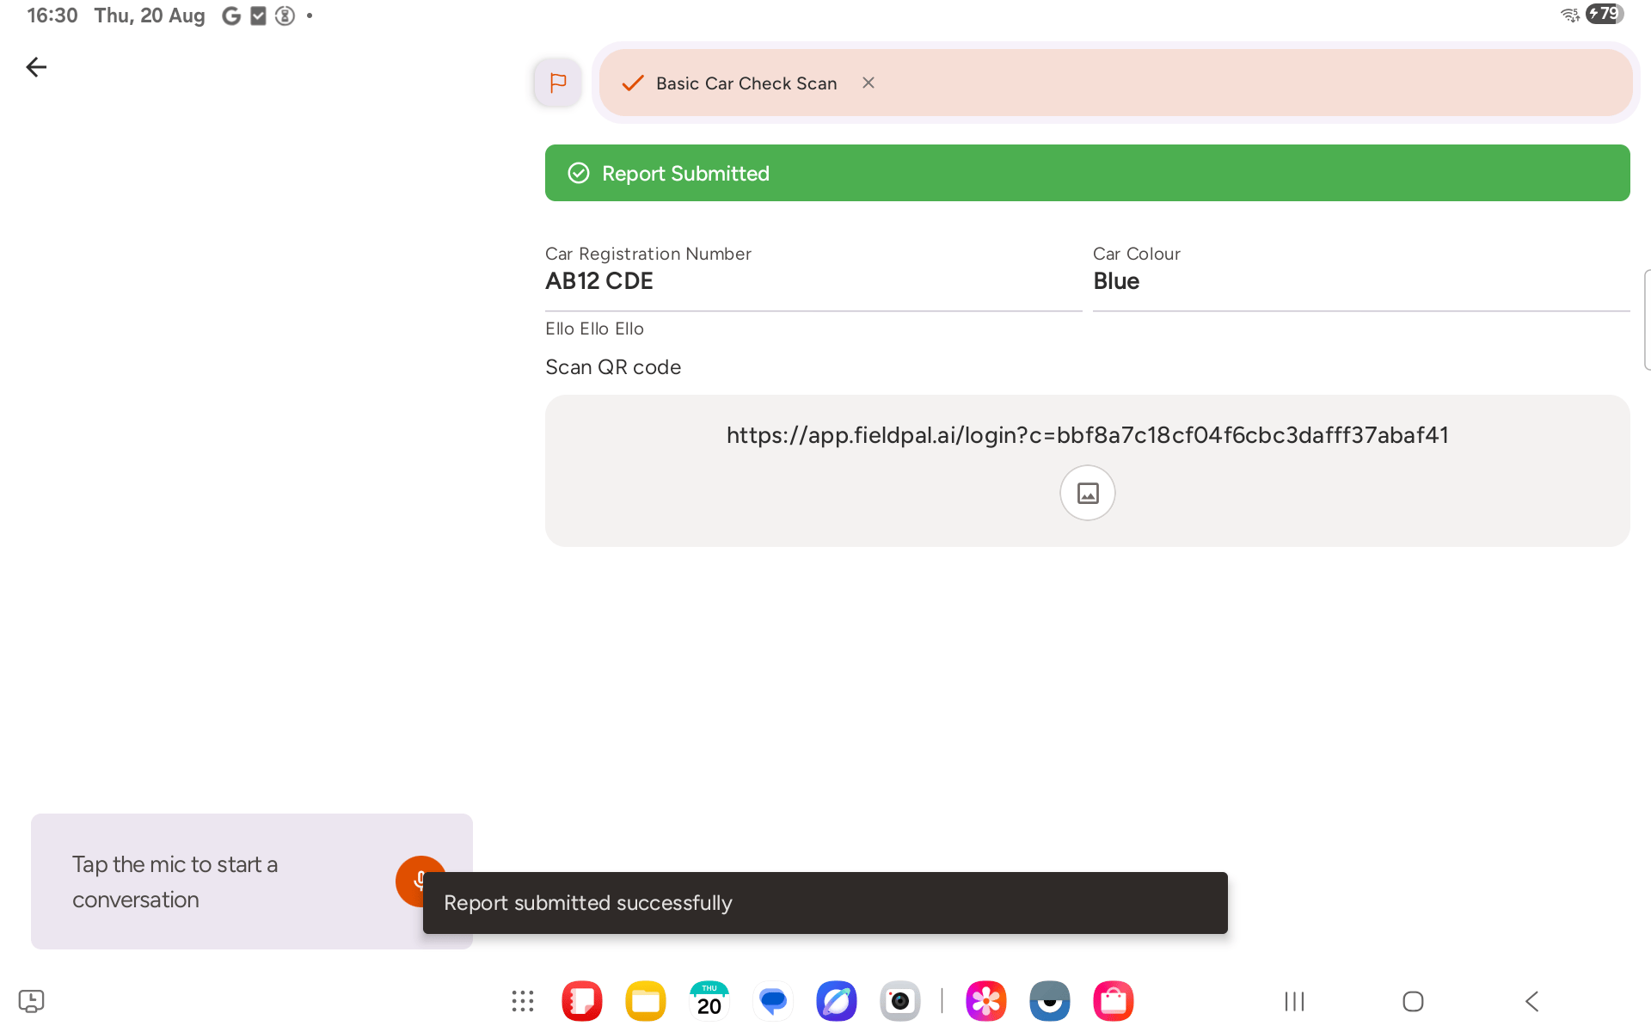Tap the Report Submitted check circle icon

[579, 173]
